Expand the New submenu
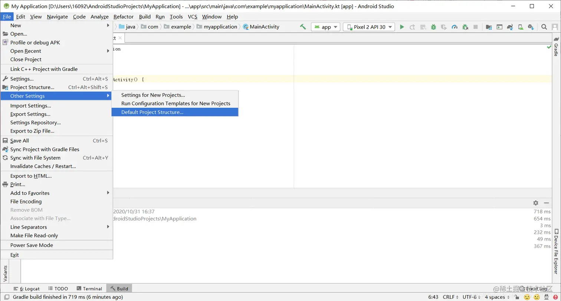 click(56, 25)
